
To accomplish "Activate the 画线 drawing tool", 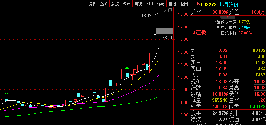I will tap(138, 4).
